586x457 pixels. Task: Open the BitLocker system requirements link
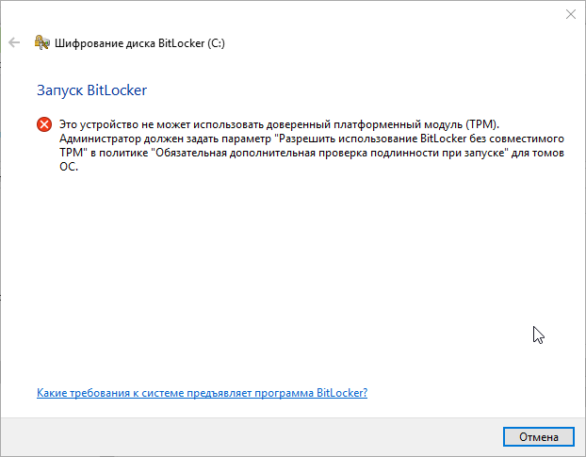[202, 393]
